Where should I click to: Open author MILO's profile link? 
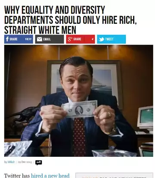click(11, 162)
